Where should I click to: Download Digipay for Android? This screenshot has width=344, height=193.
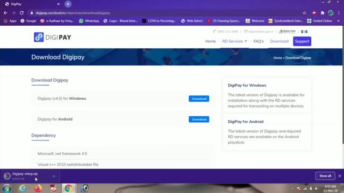pos(199,120)
